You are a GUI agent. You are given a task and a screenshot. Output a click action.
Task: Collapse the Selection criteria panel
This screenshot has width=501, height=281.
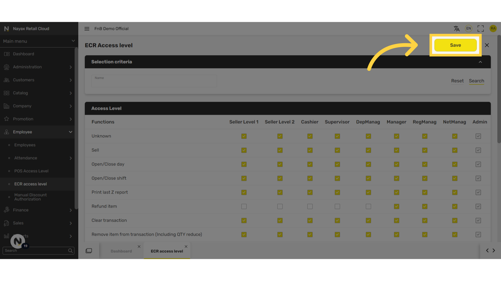[480, 62]
